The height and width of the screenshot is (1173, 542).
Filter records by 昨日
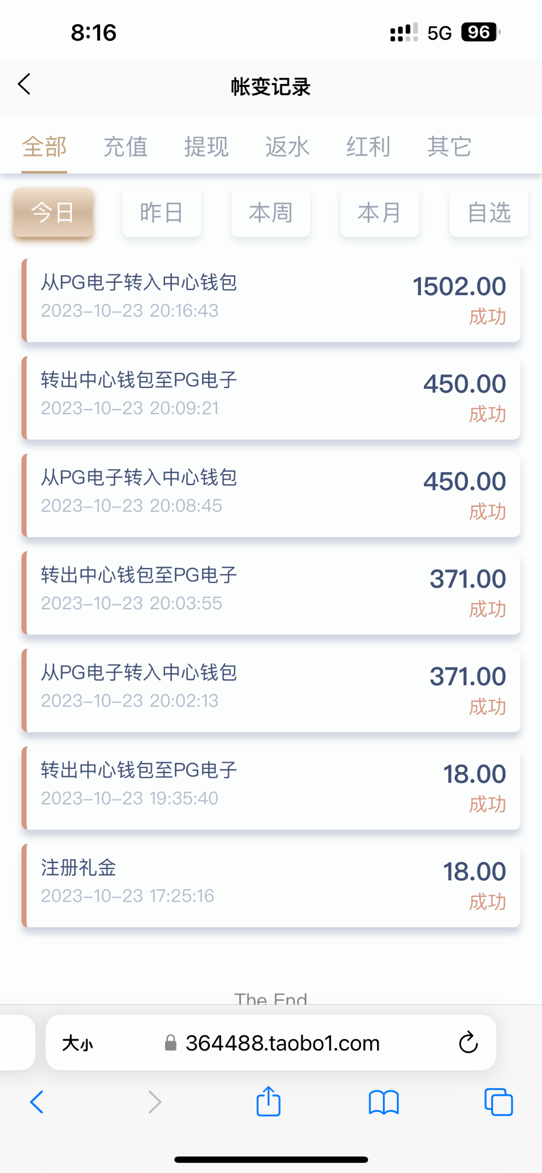162,213
